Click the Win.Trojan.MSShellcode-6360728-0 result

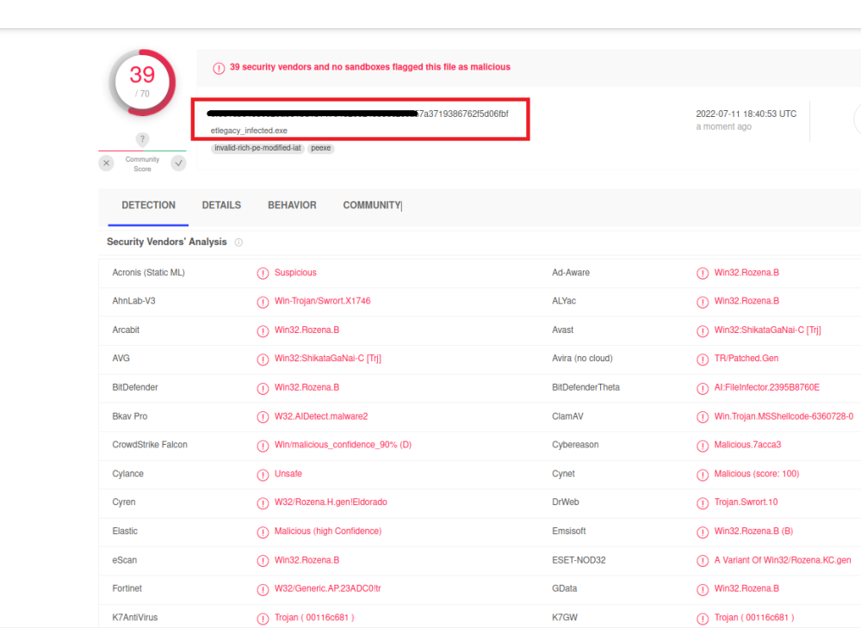pos(784,416)
